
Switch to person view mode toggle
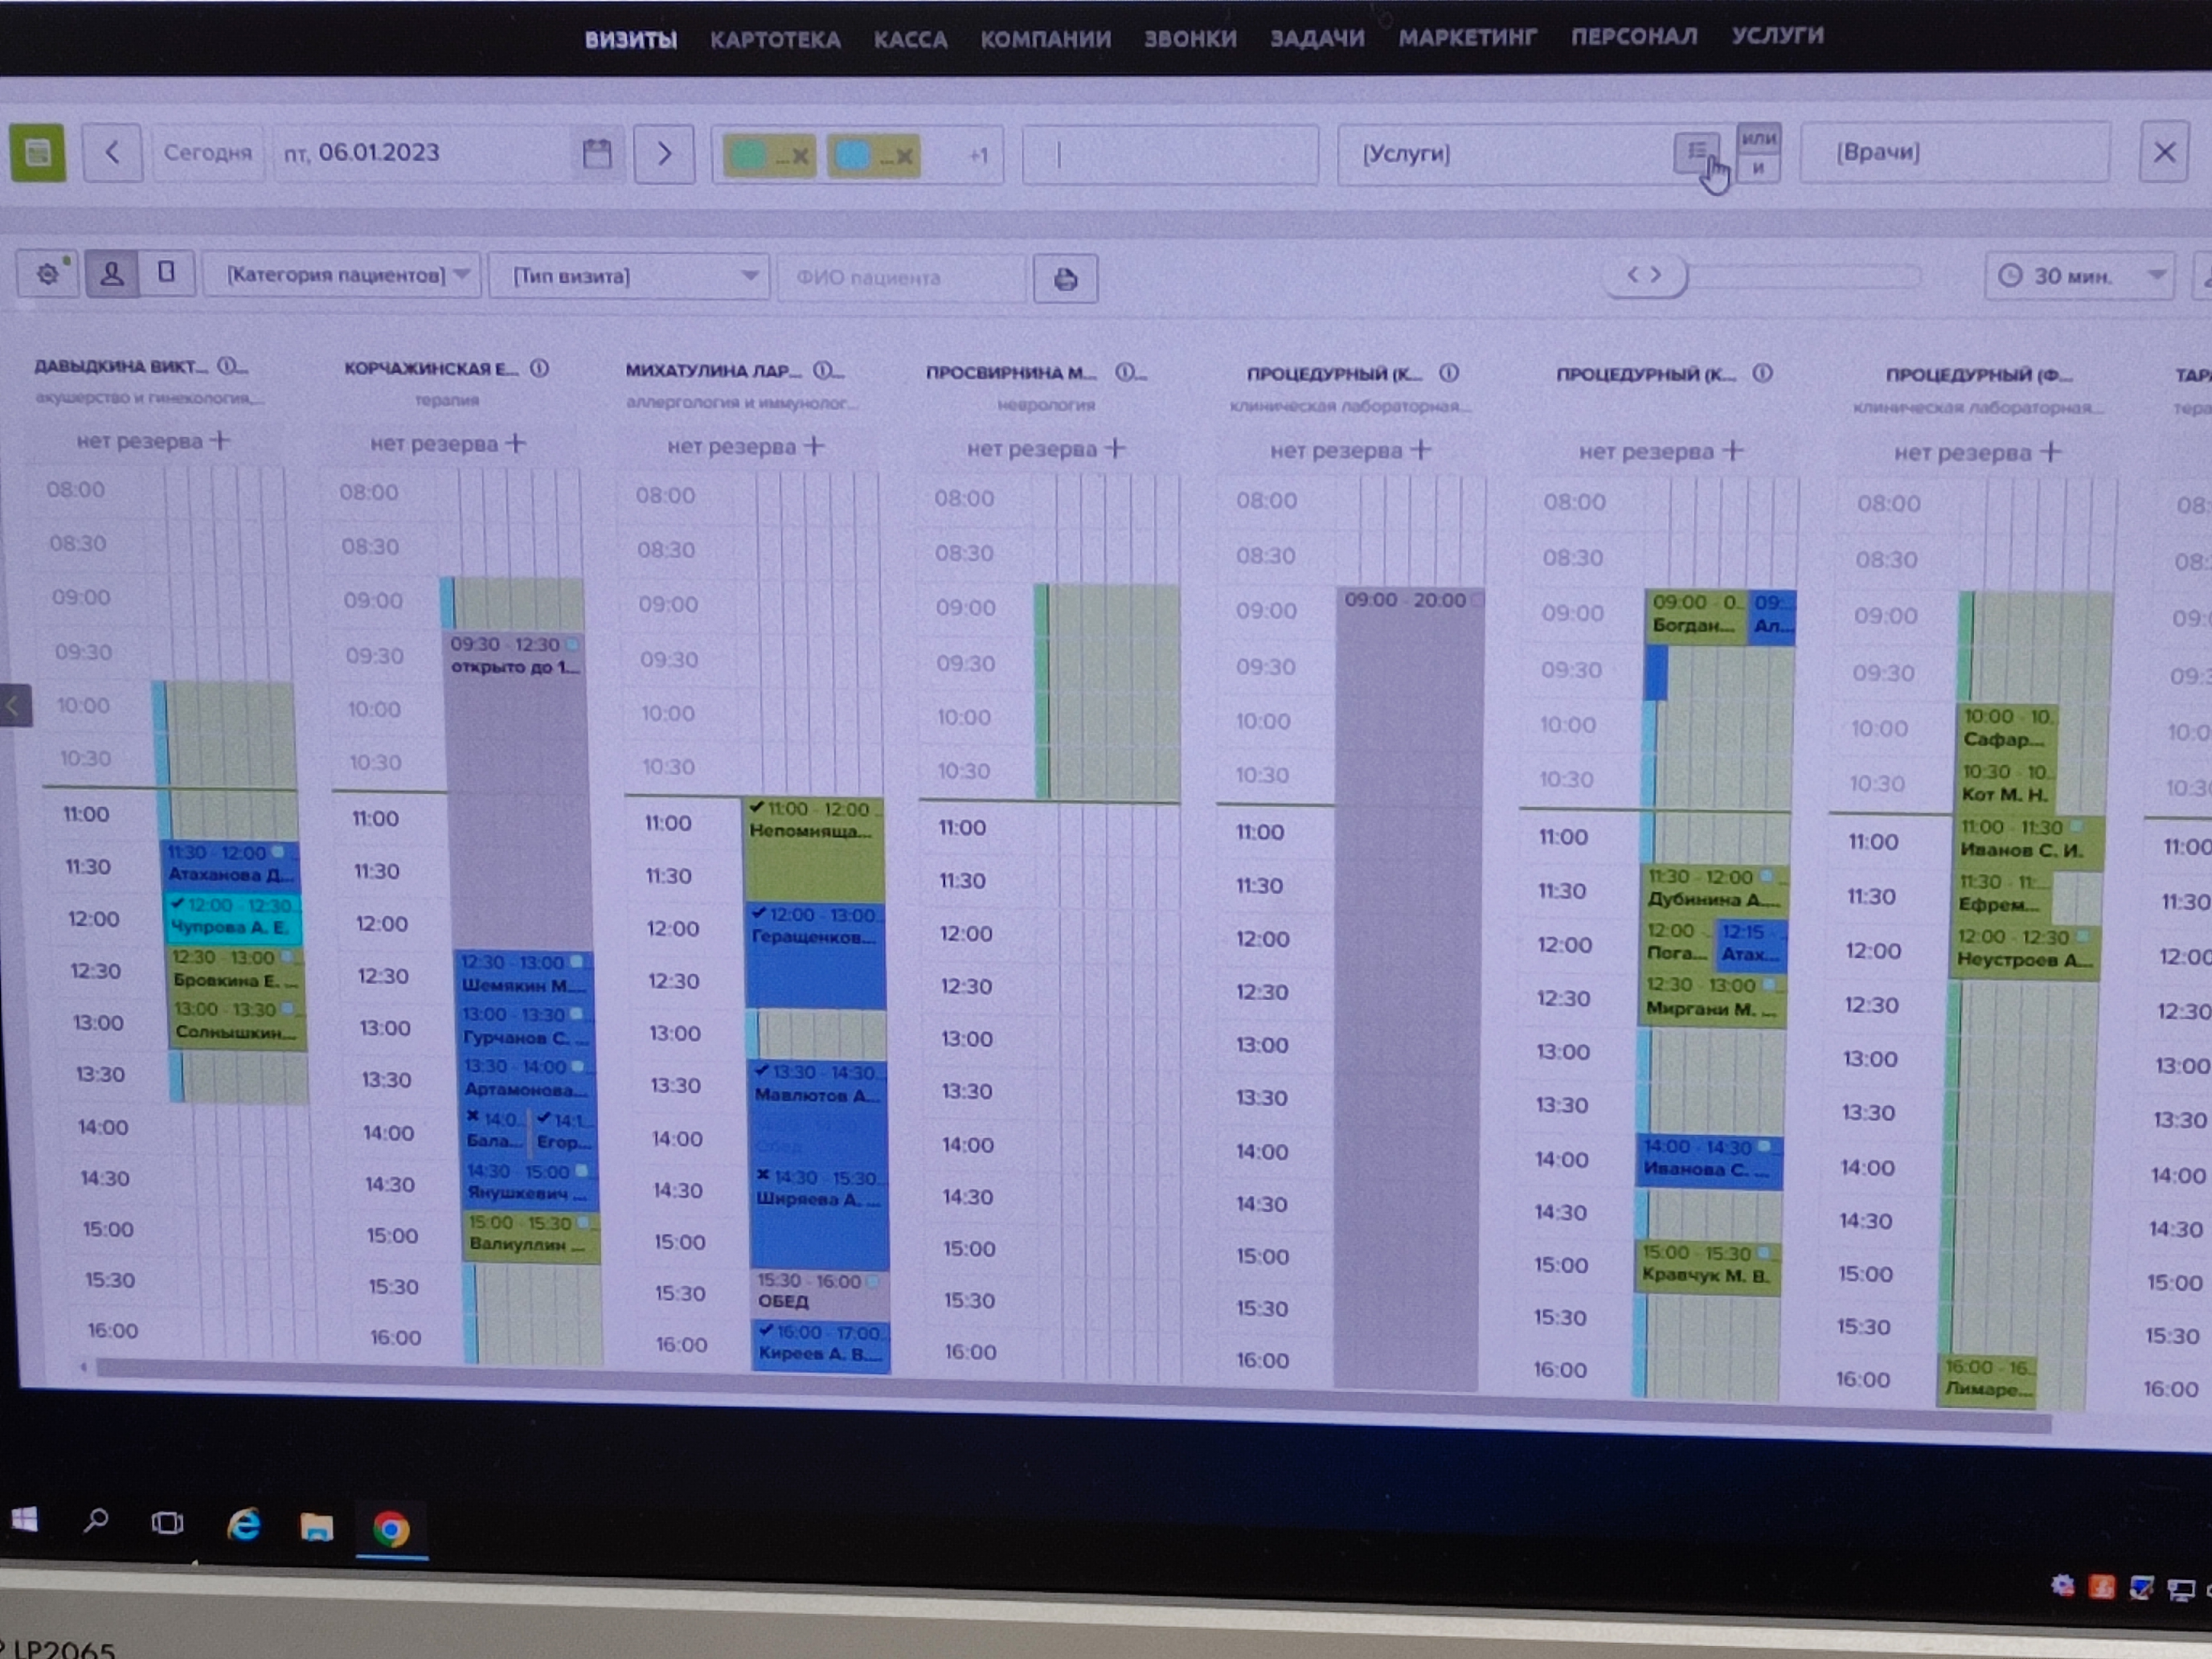(x=112, y=273)
